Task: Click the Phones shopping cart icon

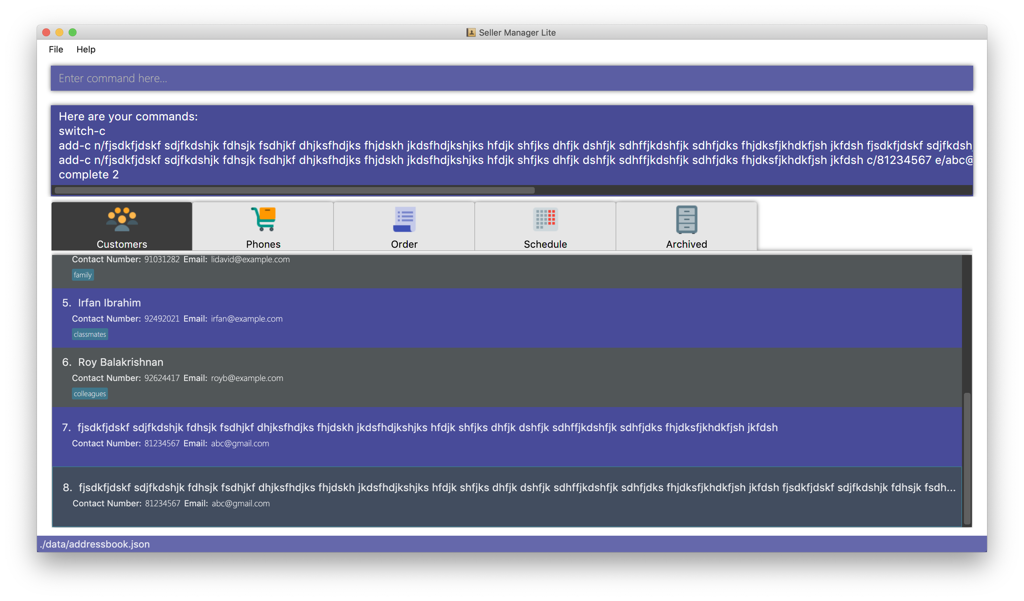Action: coord(263,219)
